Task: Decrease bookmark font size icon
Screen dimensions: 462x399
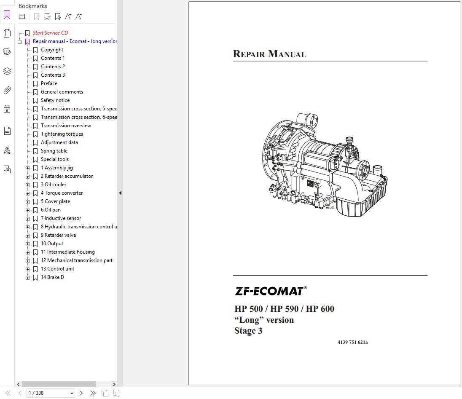Action: coord(78,16)
